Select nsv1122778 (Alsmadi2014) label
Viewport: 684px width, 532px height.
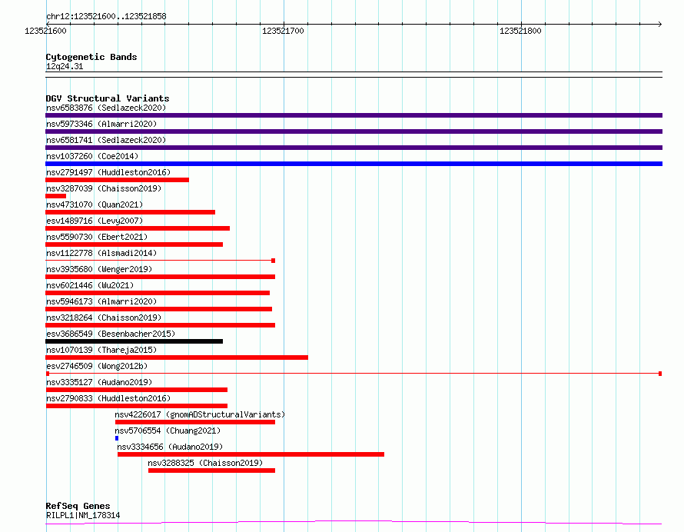point(101,253)
